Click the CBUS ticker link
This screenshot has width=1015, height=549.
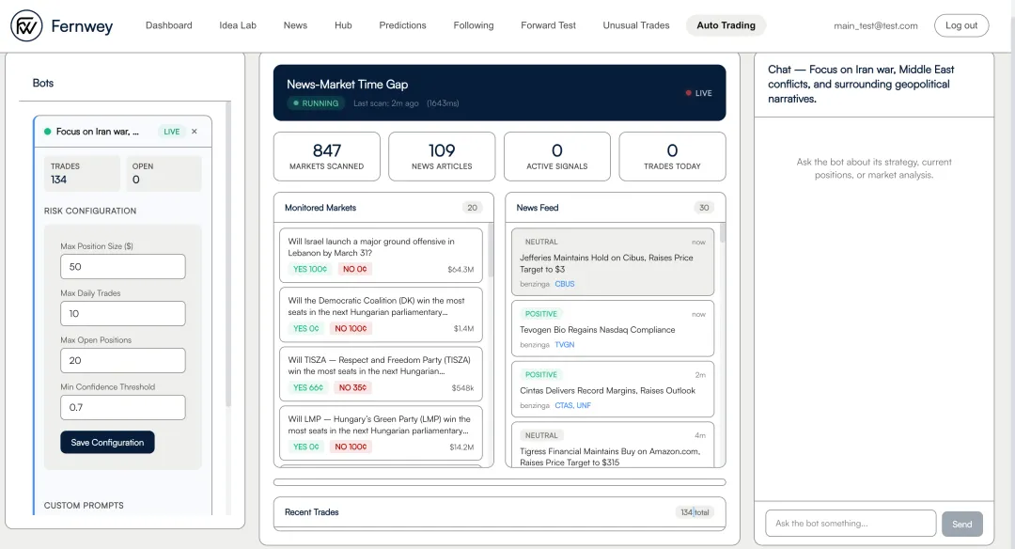565,284
